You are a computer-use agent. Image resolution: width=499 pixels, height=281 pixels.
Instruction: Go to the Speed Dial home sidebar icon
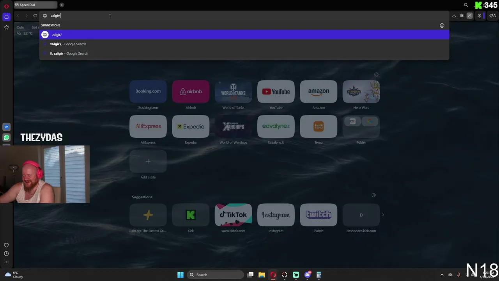click(6, 17)
